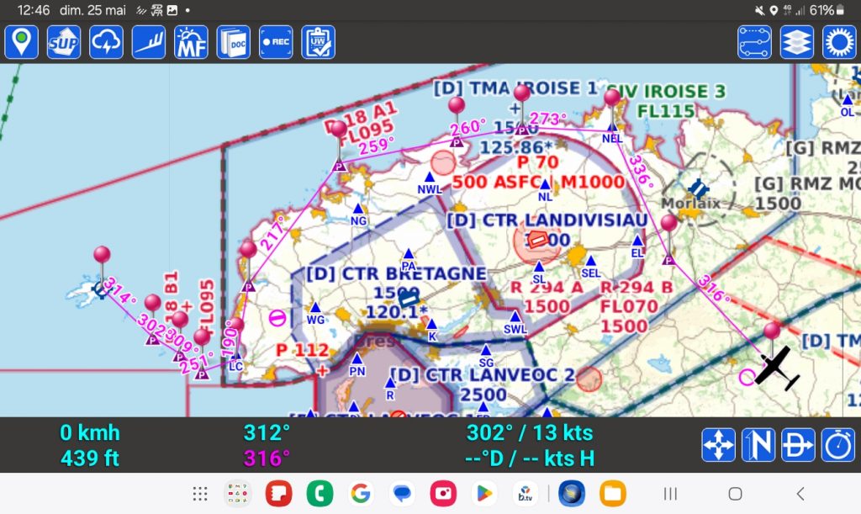Open the DOC documents icon

234,42
